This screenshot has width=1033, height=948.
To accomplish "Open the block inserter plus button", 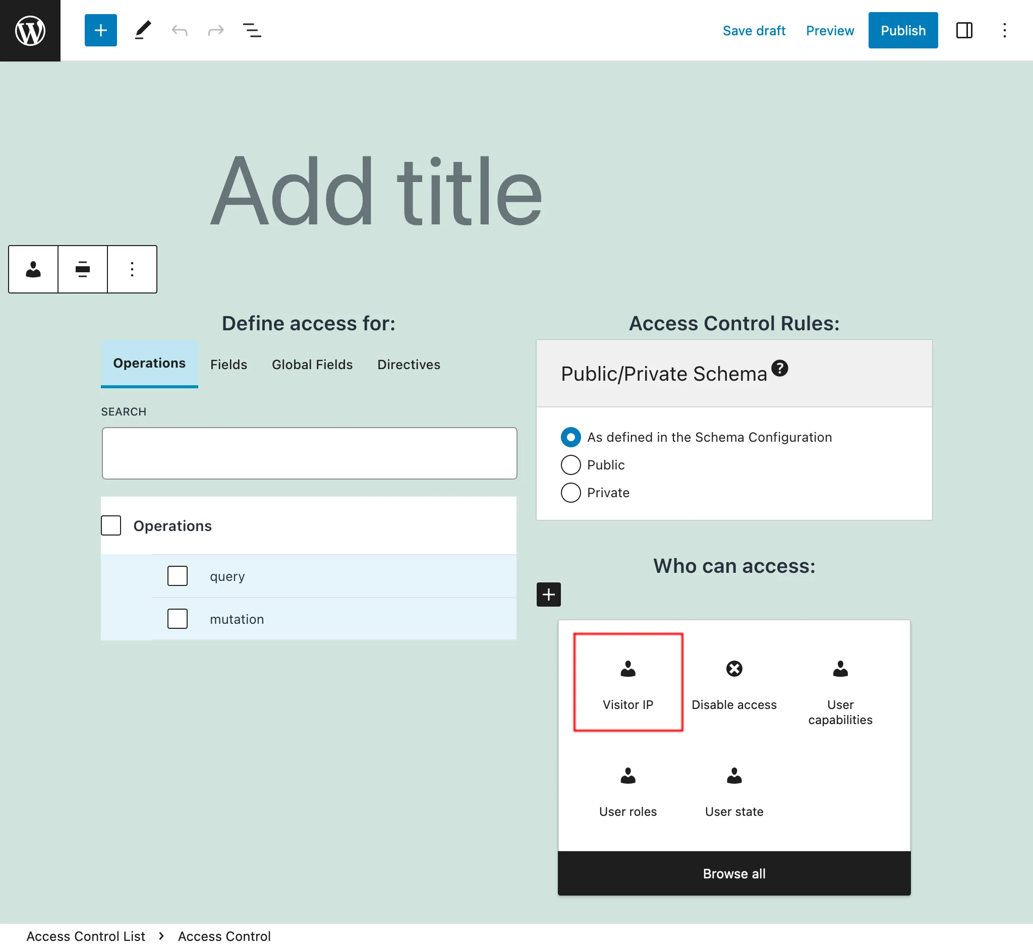I will [100, 30].
